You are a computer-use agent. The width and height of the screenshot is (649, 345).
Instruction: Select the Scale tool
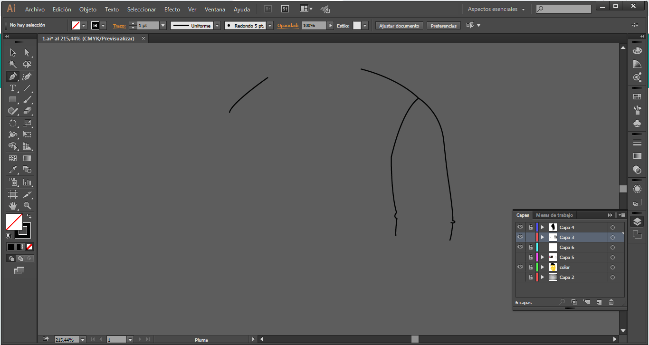pyautogui.click(x=27, y=123)
